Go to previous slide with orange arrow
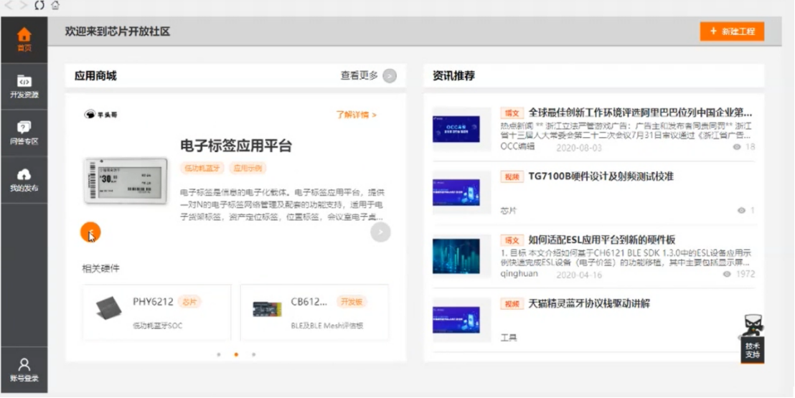Image resolution: width=795 pixels, height=398 pixels. (90, 232)
